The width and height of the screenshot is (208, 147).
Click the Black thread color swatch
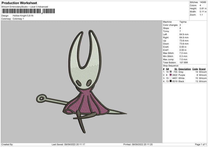[x=171, y=81]
